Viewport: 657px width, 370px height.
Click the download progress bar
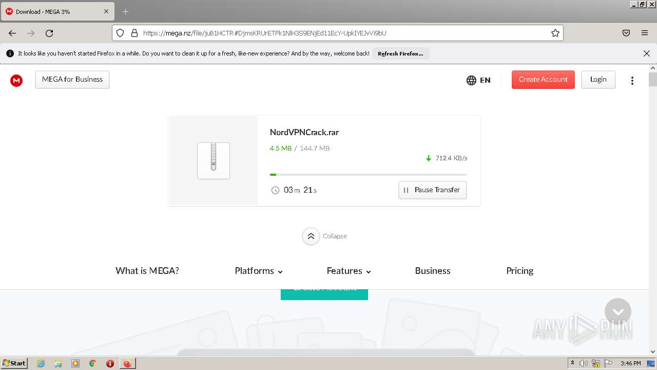point(369,175)
